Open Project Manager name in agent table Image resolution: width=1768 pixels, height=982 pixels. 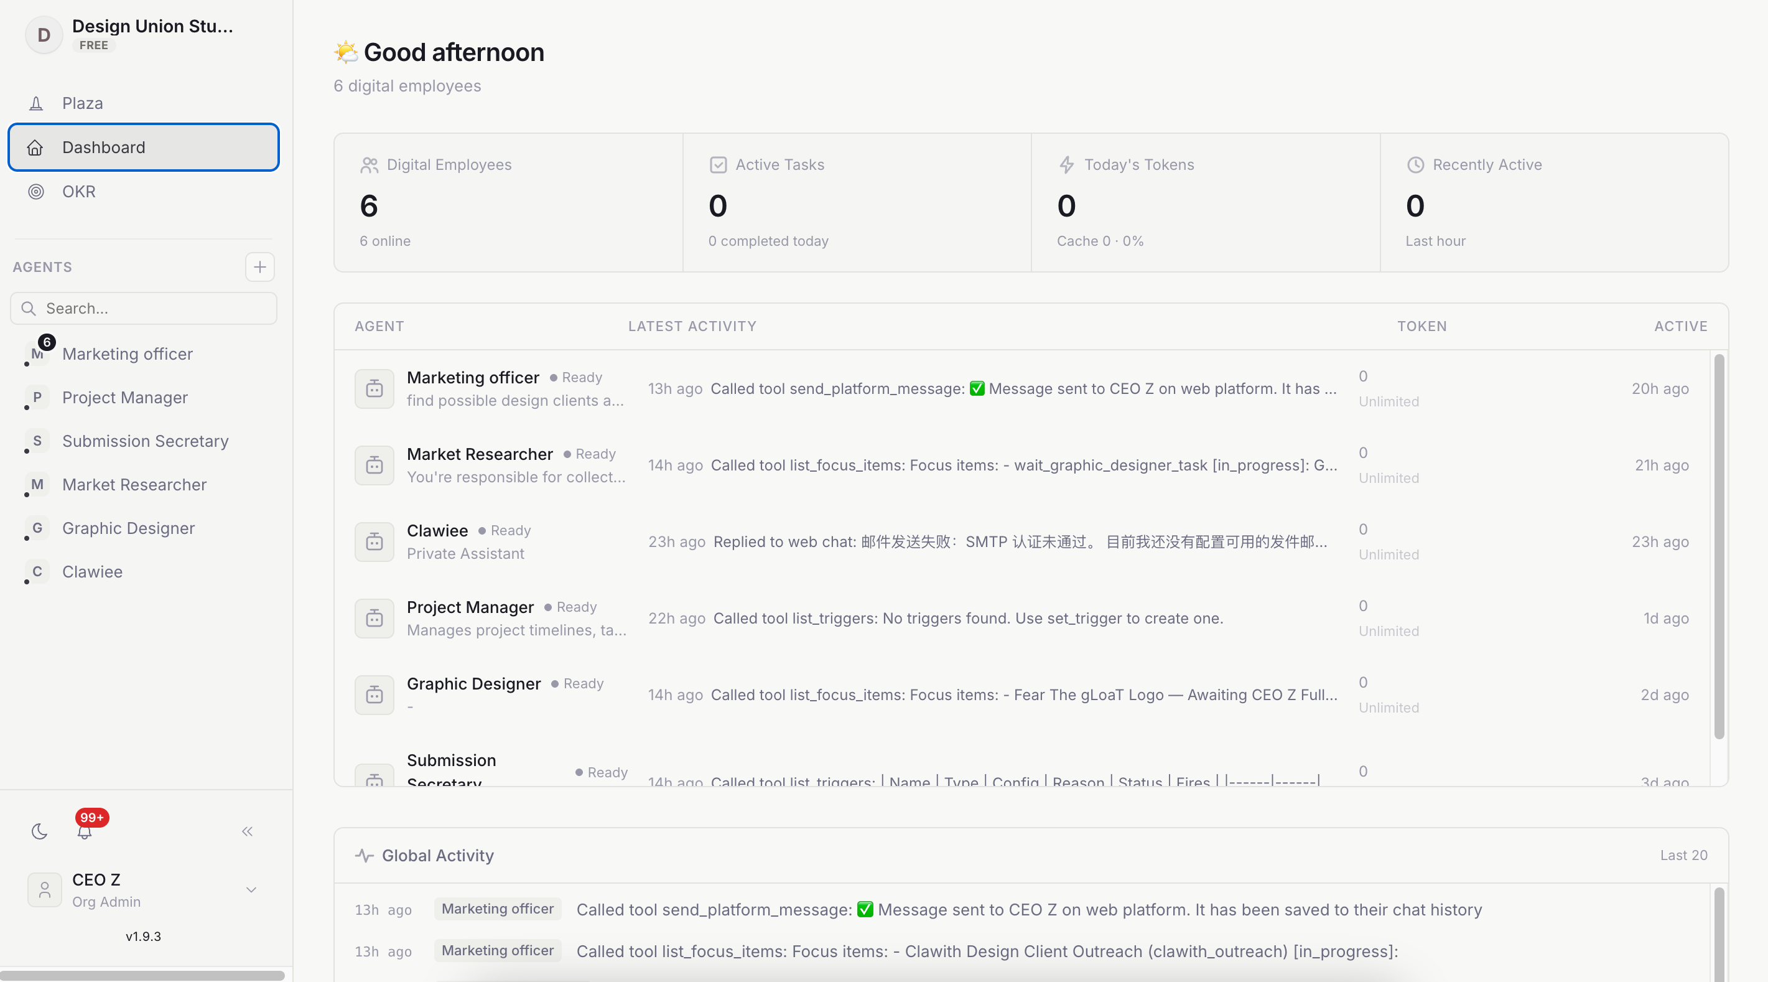[x=470, y=607]
